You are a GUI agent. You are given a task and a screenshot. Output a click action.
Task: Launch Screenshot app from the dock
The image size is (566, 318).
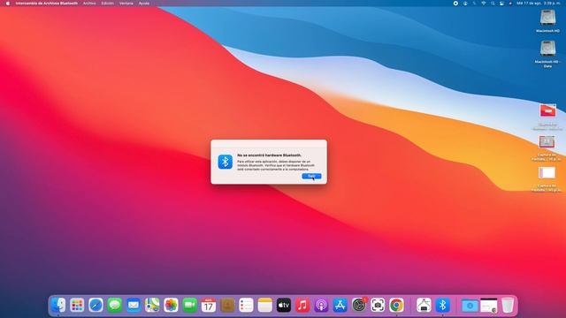click(378, 306)
